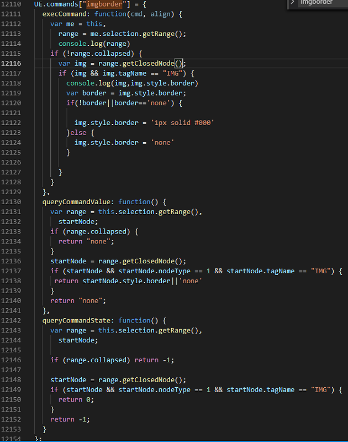Image resolution: width=348 pixels, height=442 pixels.
Task: Click if(!border||border=='none') condition
Action: (x=120, y=103)
